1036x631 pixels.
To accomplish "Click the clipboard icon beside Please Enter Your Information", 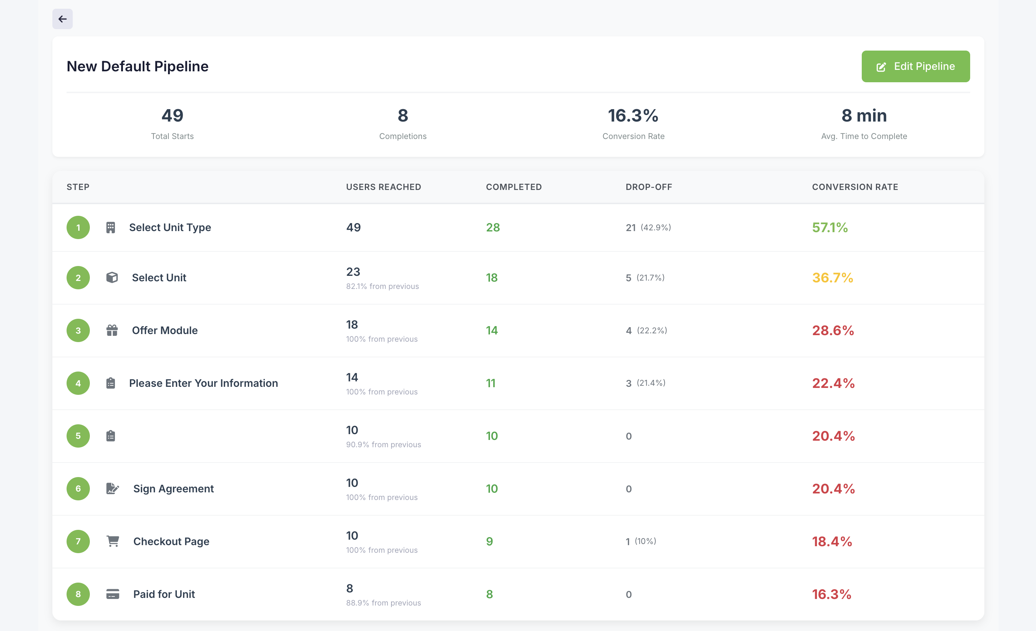I will tap(111, 383).
